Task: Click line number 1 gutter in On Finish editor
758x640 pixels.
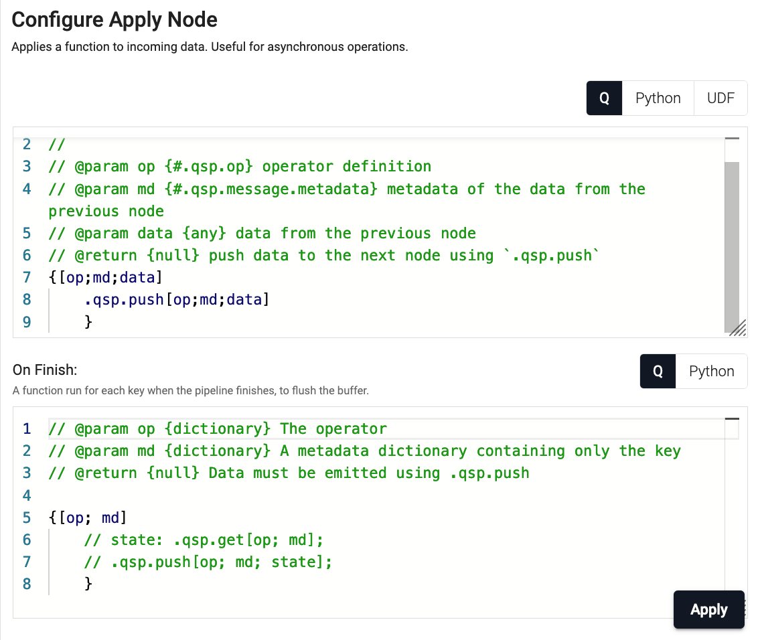Action: 27,428
